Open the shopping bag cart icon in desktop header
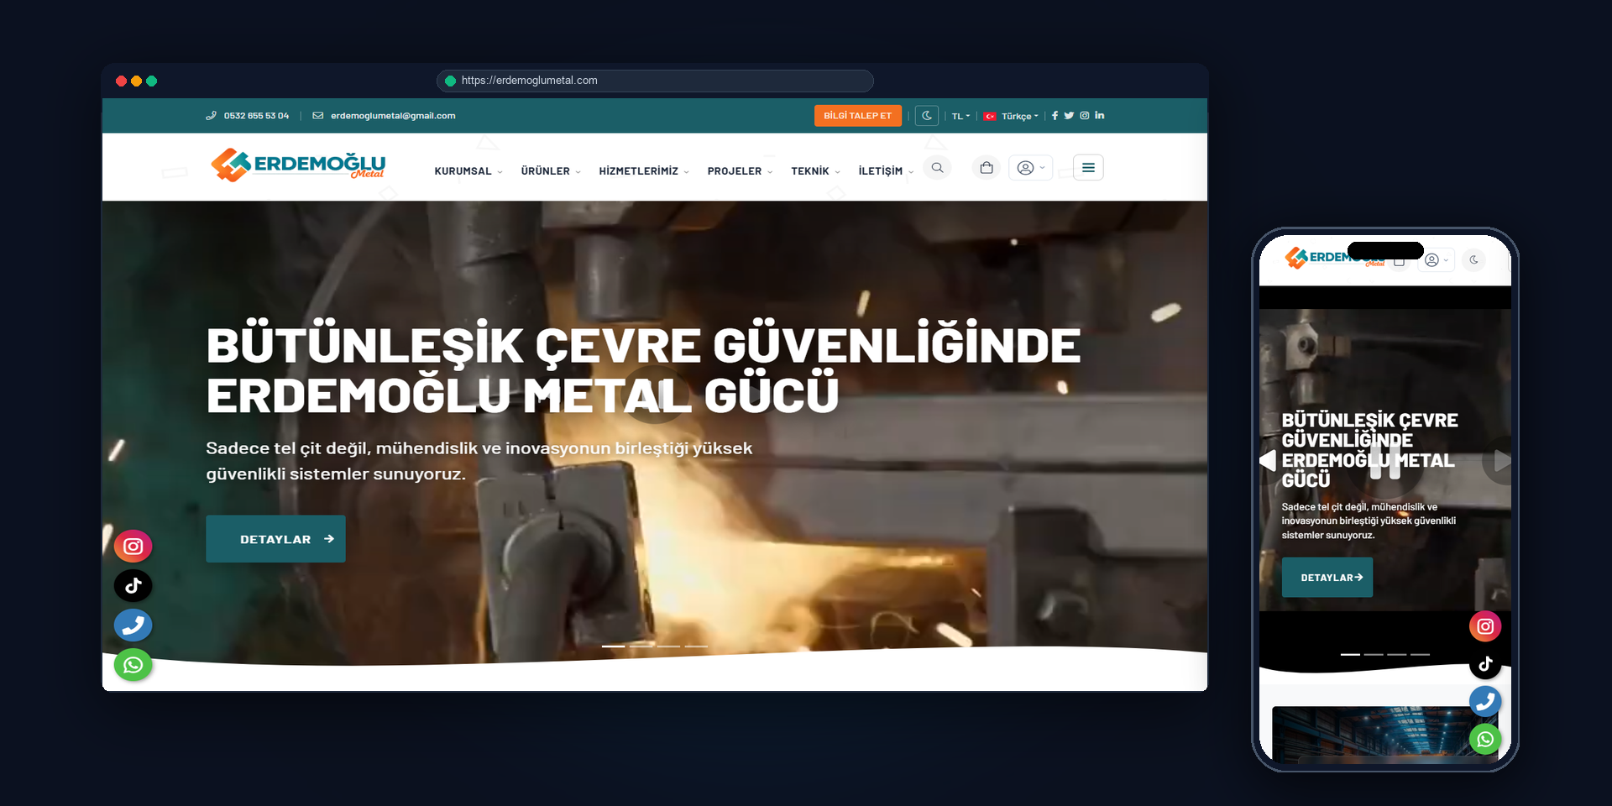This screenshot has height=806, width=1612. click(x=987, y=168)
